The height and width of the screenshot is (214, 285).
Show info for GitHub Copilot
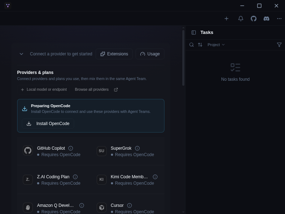71,148
